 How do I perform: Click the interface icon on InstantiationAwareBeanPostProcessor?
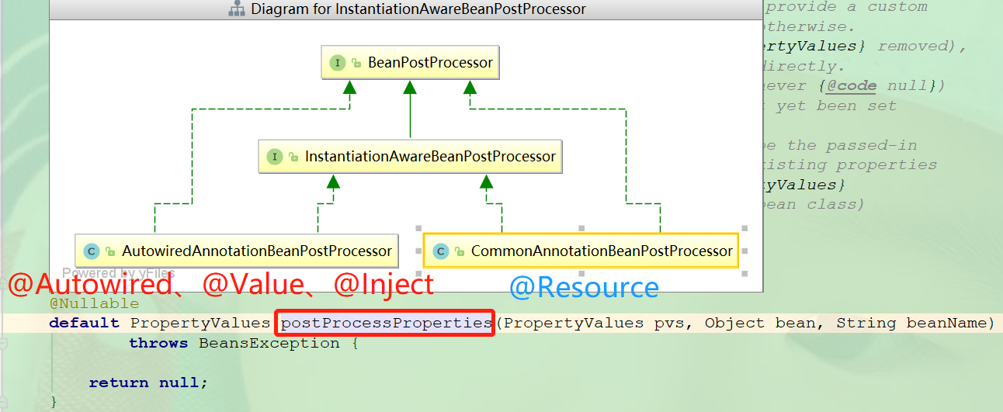point(274,157)
